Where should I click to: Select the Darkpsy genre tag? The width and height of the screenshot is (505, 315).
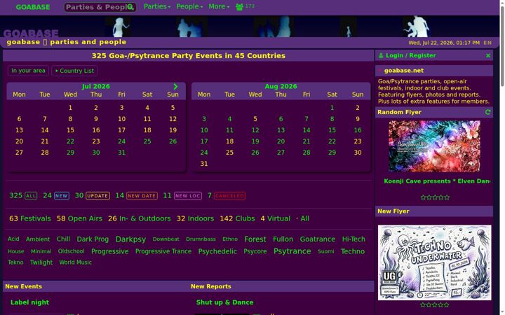coord(130,239)
